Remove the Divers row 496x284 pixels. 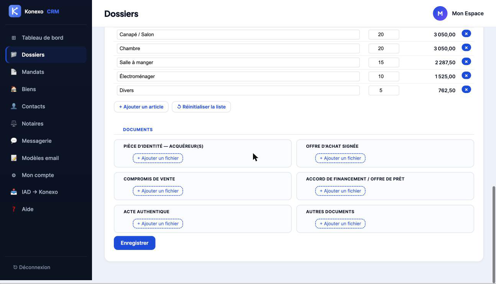466,90
